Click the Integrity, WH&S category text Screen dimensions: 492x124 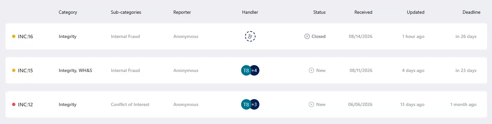(x=75, y=70)
